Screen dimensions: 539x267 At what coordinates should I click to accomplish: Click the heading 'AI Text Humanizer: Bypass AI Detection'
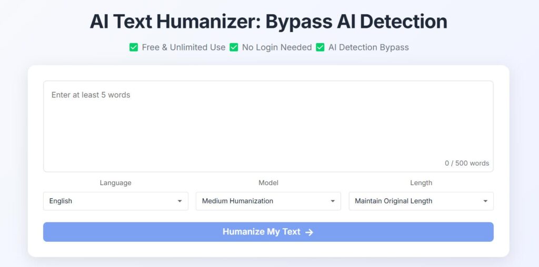(x=268, y=21)
